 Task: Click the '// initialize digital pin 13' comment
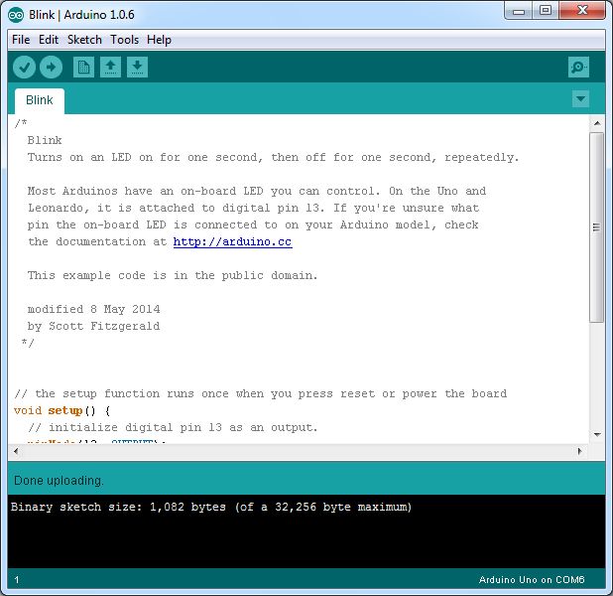click(x=173, y=427)
